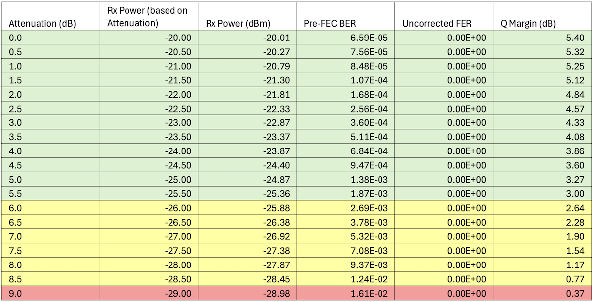
Task: Select Rx Power value -22.87
Action: pyautogui.click(x=248, y=122)
